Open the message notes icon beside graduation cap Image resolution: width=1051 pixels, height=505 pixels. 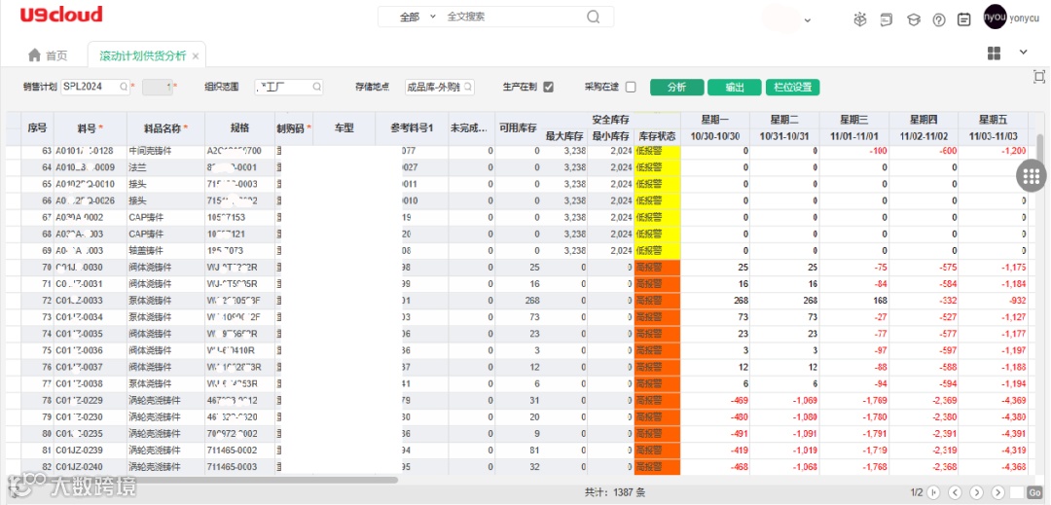click(x=887, y=20)
